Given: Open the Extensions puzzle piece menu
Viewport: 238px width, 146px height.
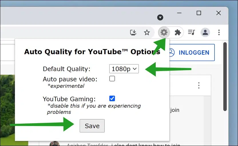Looking at the screenshot, I should 178,33.
